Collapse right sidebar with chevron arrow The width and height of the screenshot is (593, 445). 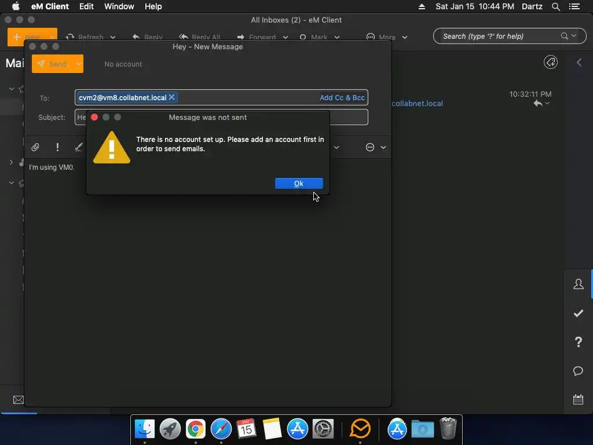(579, 63)
